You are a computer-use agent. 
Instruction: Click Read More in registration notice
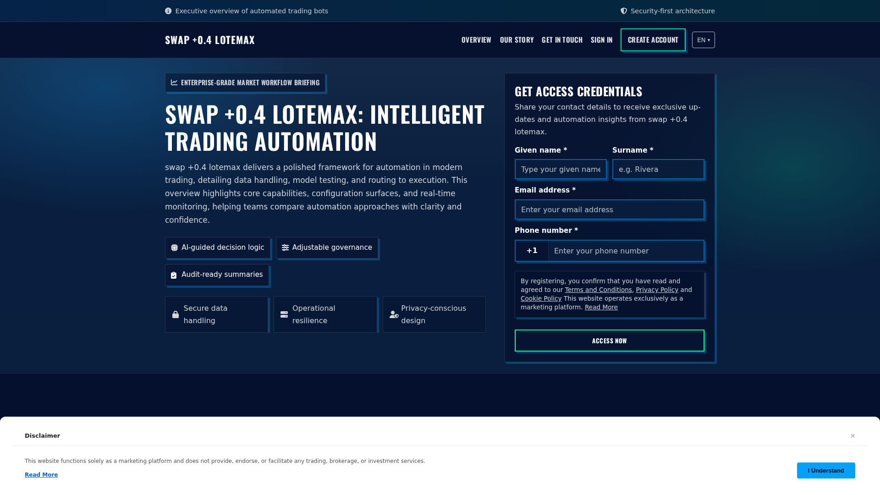601,307
